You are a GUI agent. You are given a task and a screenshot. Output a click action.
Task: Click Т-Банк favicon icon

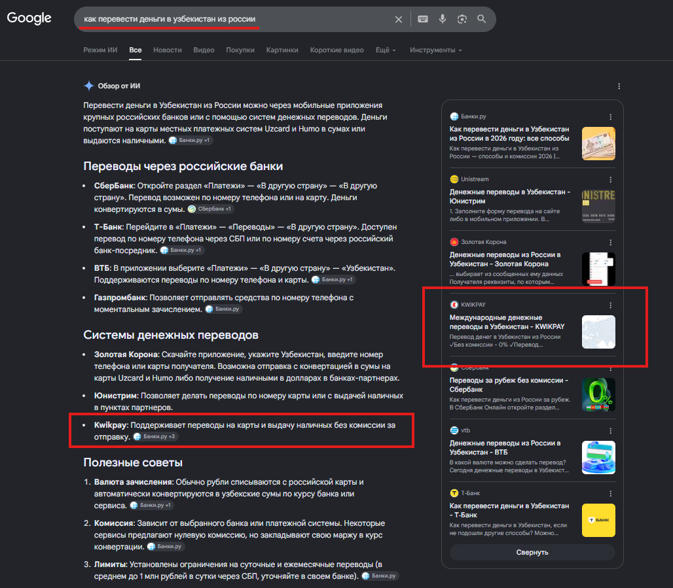coord(454,493)
